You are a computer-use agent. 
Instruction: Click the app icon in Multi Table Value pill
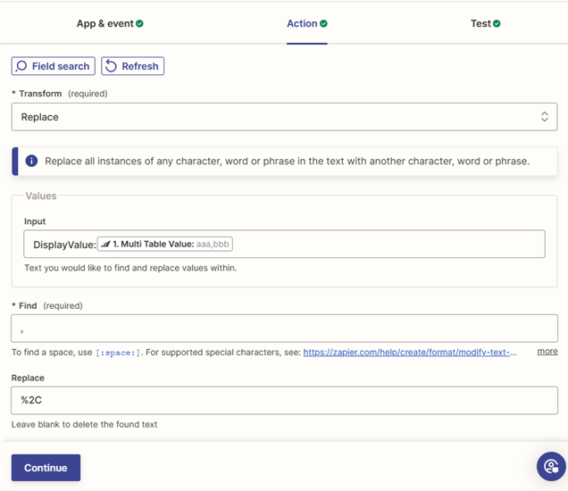pyautogui.click(x=105, y=244)
